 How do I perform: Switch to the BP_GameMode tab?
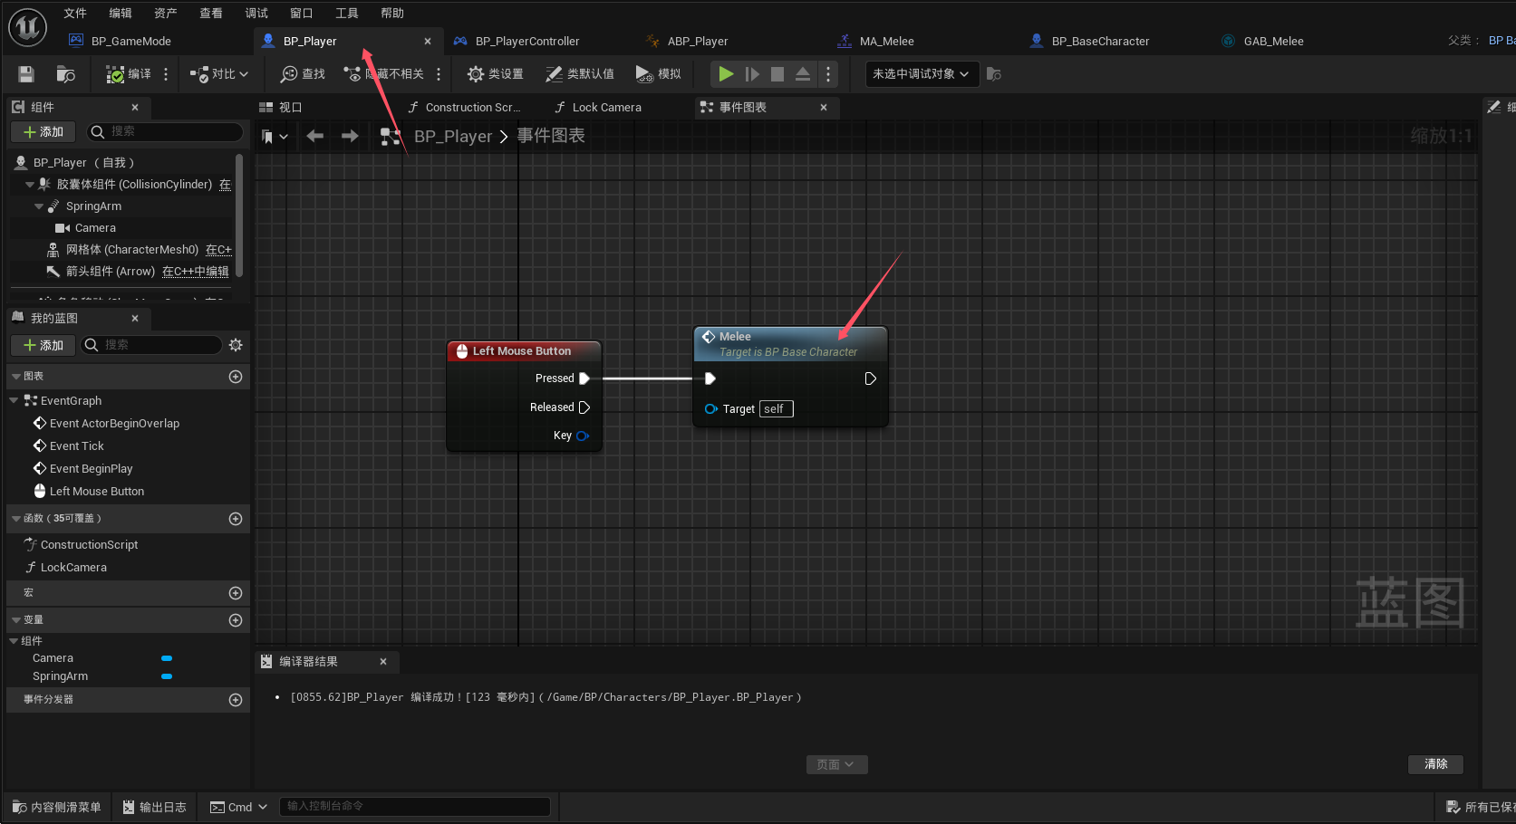click(x=131, y=41)
